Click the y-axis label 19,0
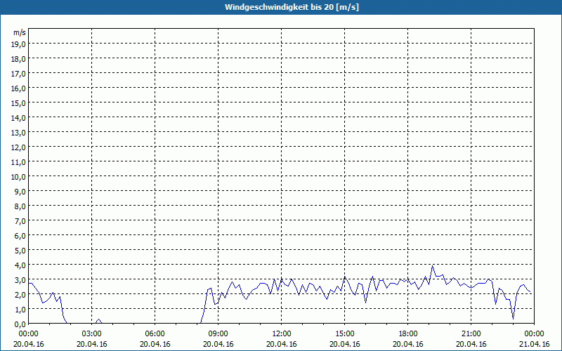The height and width of the screenshot is (351, 562). click(x=18, y=44)
